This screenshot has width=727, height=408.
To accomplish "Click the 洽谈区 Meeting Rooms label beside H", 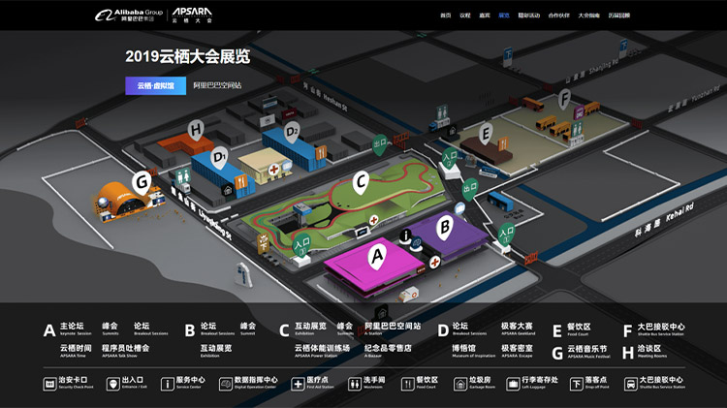I will [651, 351].
